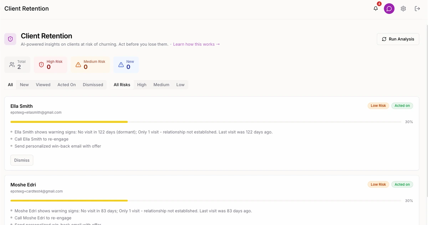The image size is (428, 225).
Task: Open settings gear icon
Action: 403,9
